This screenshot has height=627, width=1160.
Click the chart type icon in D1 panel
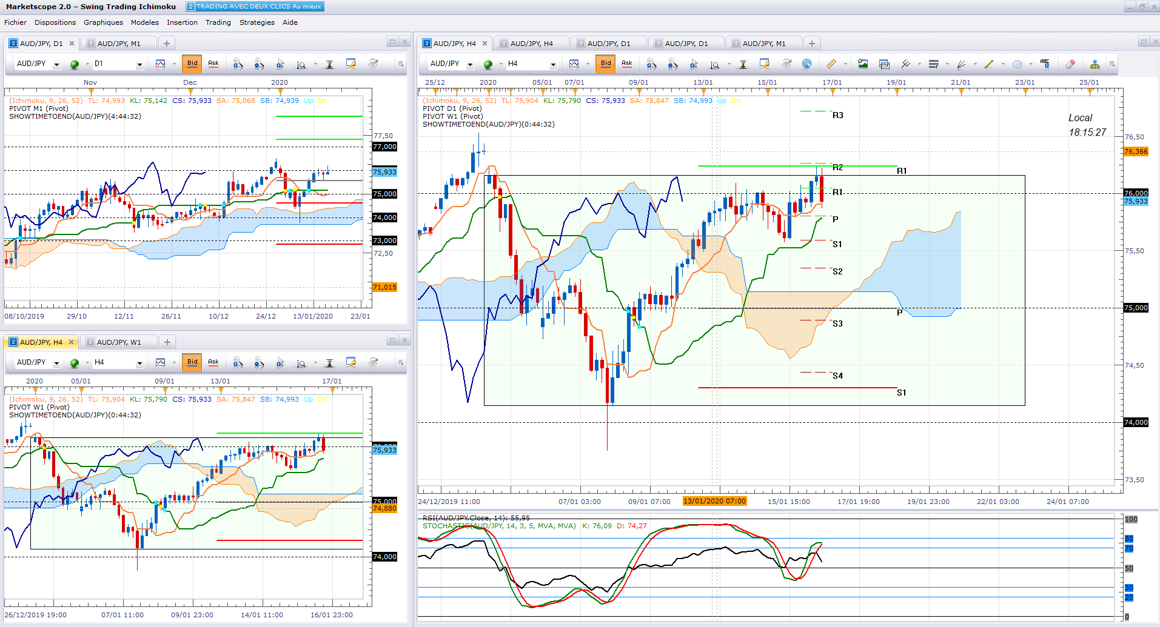click(x=160, y=64)
